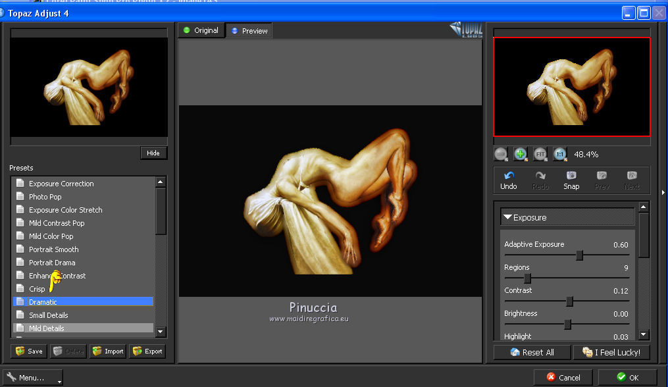
Task: Select the Mild Details preset
Action: click(83, 328)
